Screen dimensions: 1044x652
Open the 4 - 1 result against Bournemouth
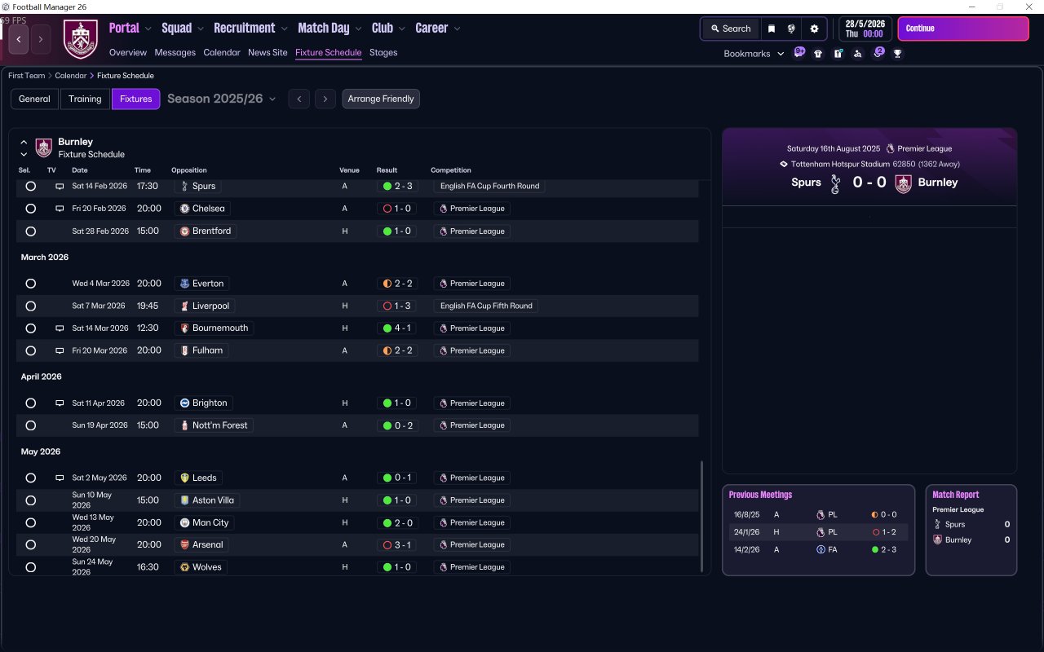pos(397,328)
